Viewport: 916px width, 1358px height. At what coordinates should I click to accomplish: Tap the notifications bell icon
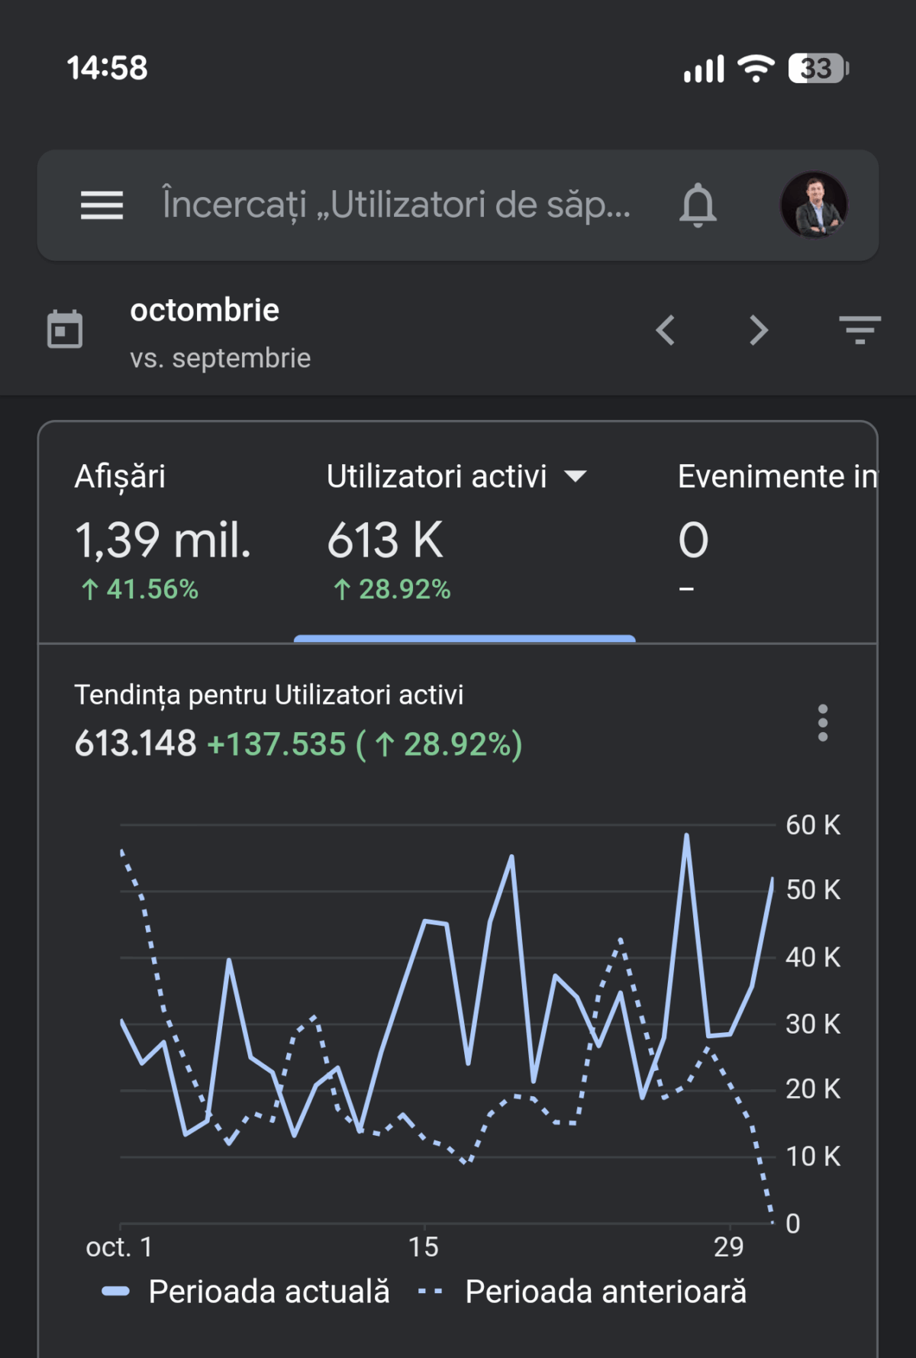(x=698, y=205)
